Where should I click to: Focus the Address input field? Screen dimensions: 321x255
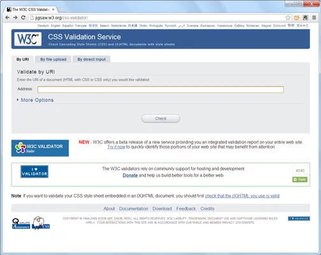click(x=160, y=89)
